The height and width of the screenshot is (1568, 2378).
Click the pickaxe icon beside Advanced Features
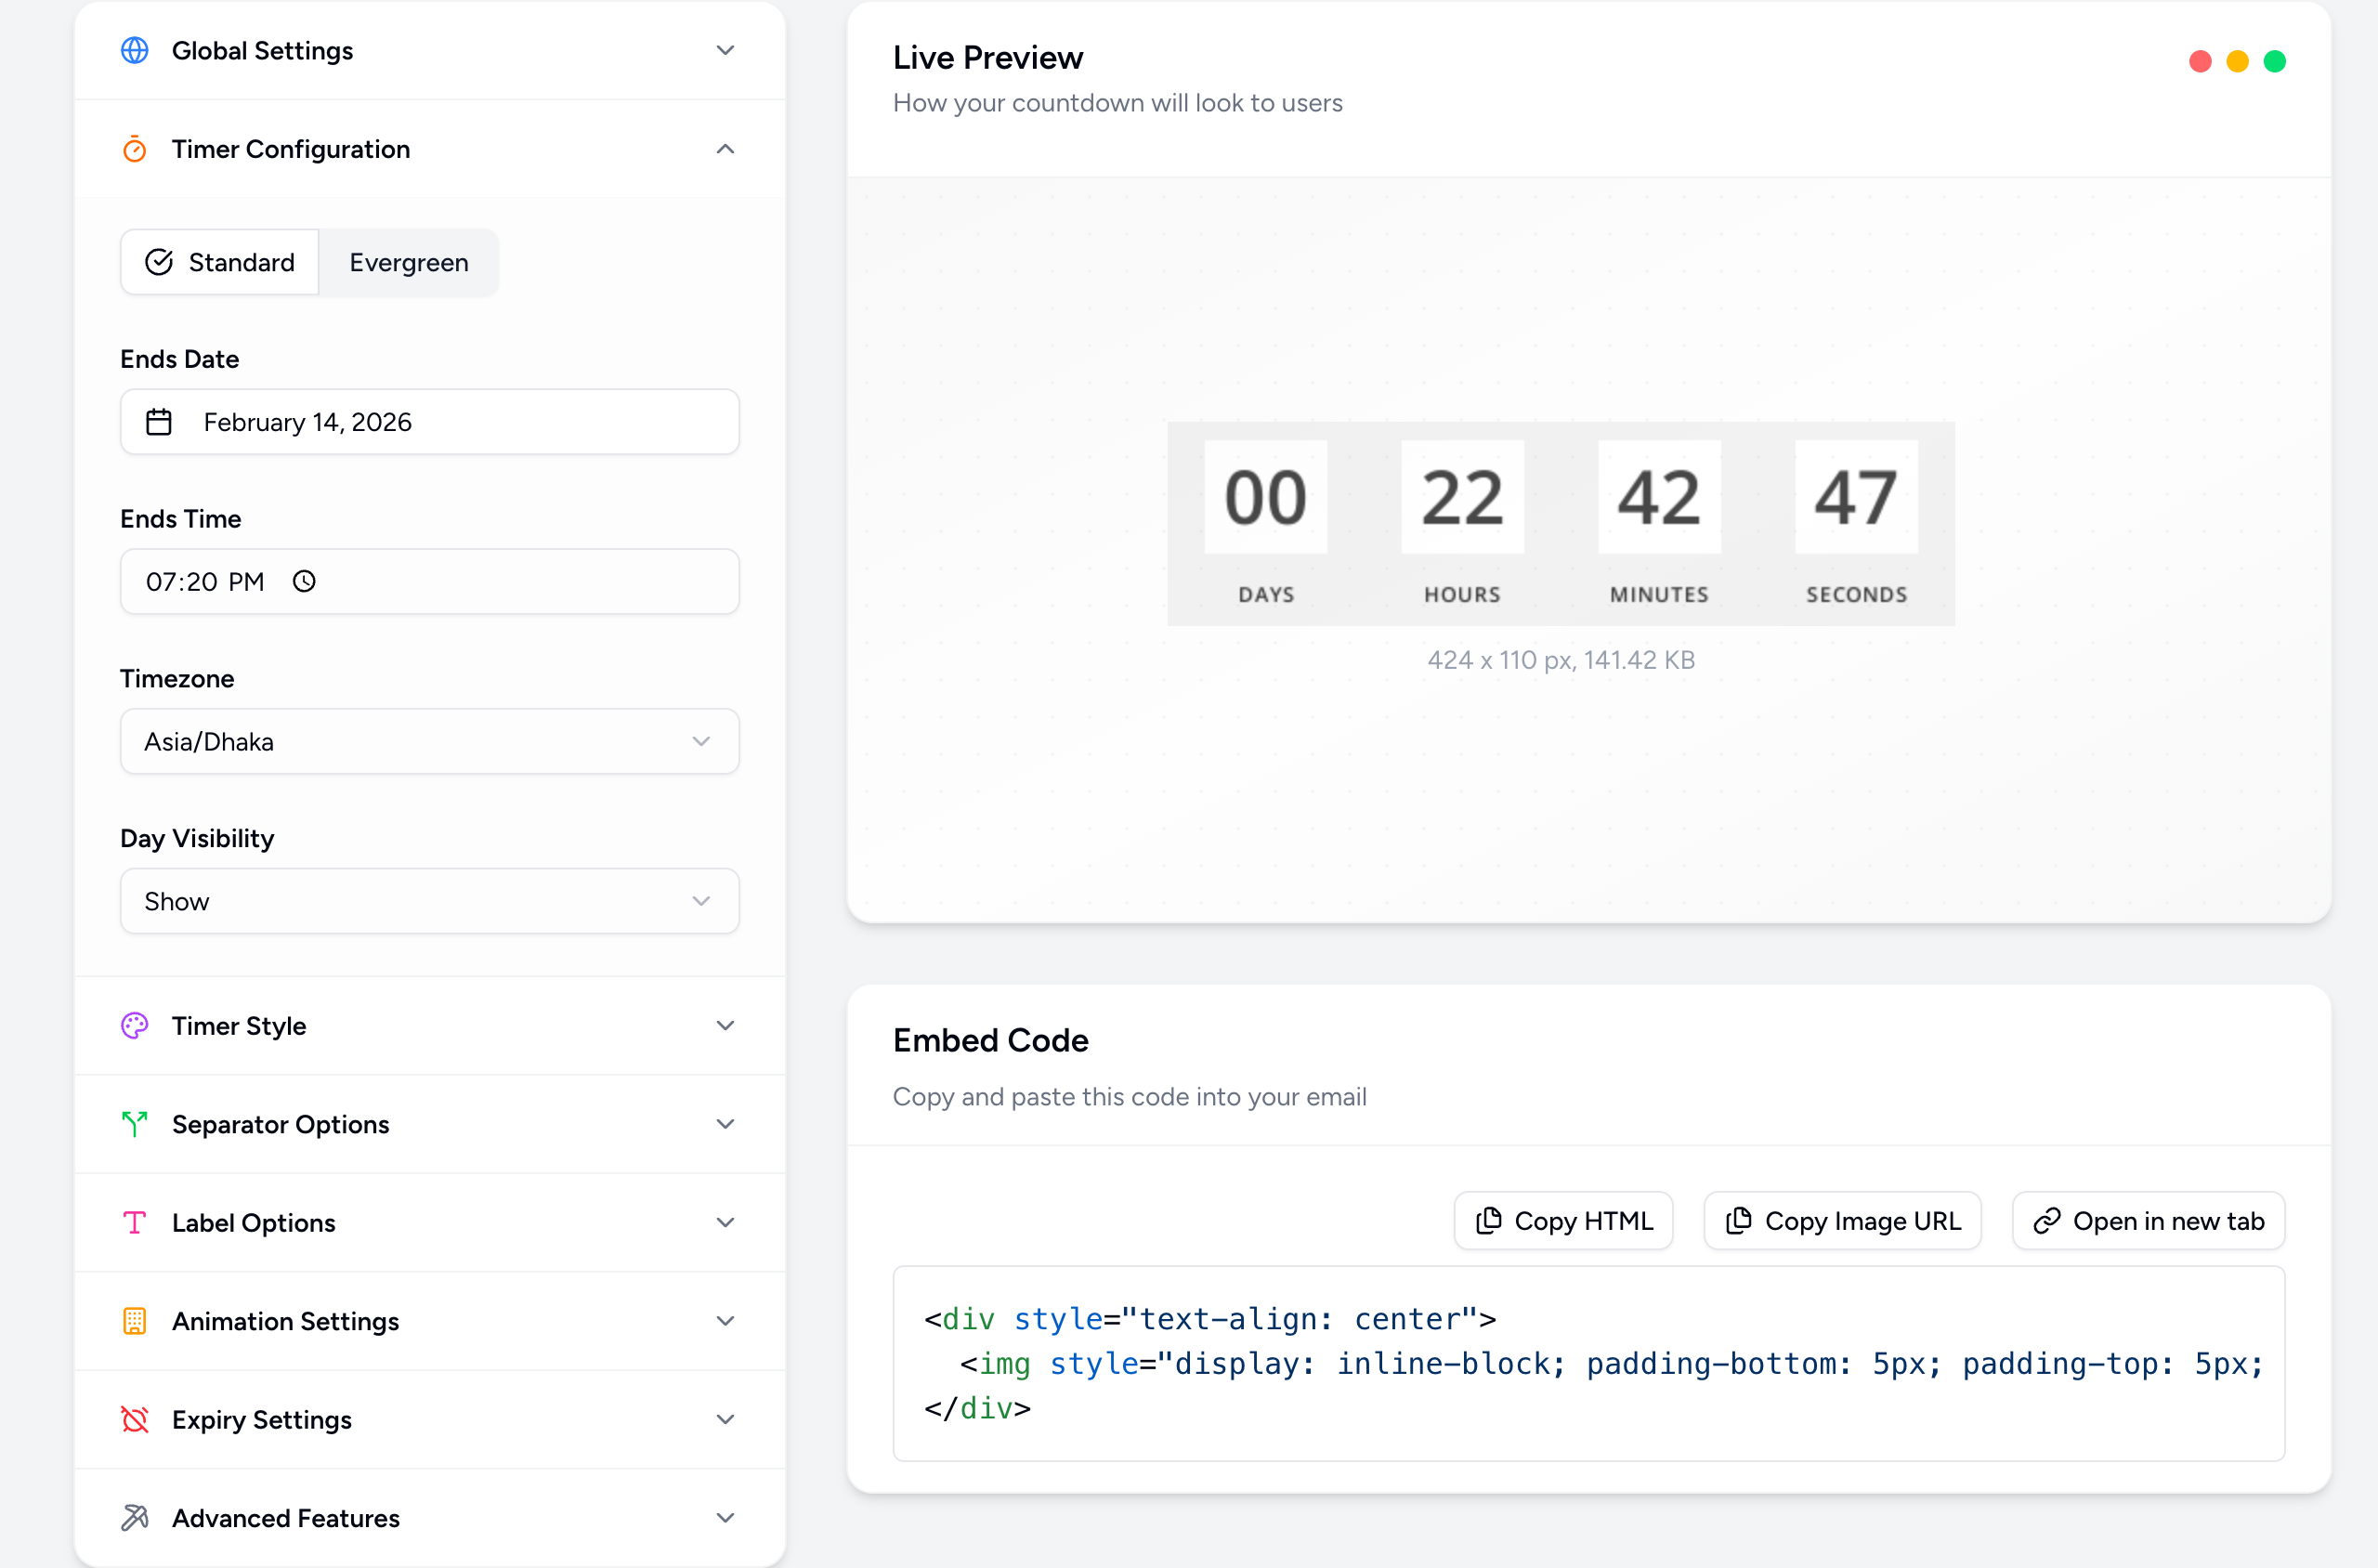[135, 1517]
